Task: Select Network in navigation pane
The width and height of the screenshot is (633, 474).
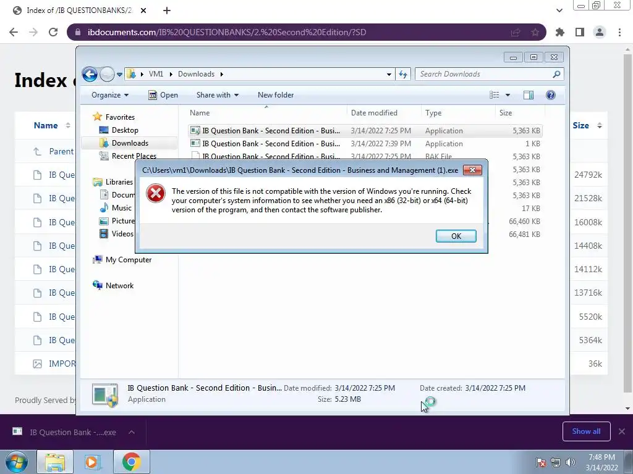Action: pyautogui.click(x=113, y=286)
